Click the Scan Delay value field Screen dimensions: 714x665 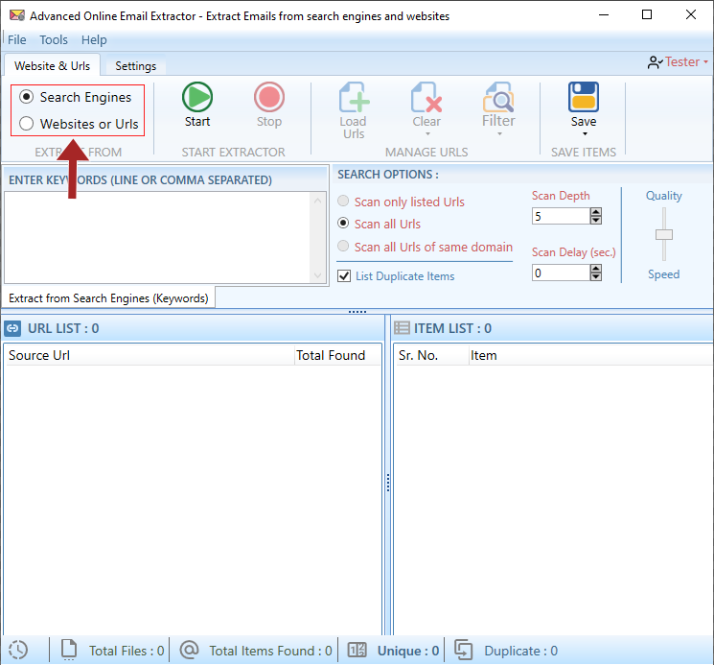(561, 273)
